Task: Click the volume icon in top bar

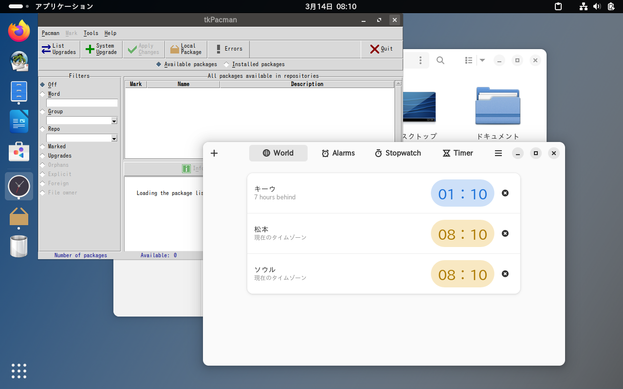Action: 597,7
